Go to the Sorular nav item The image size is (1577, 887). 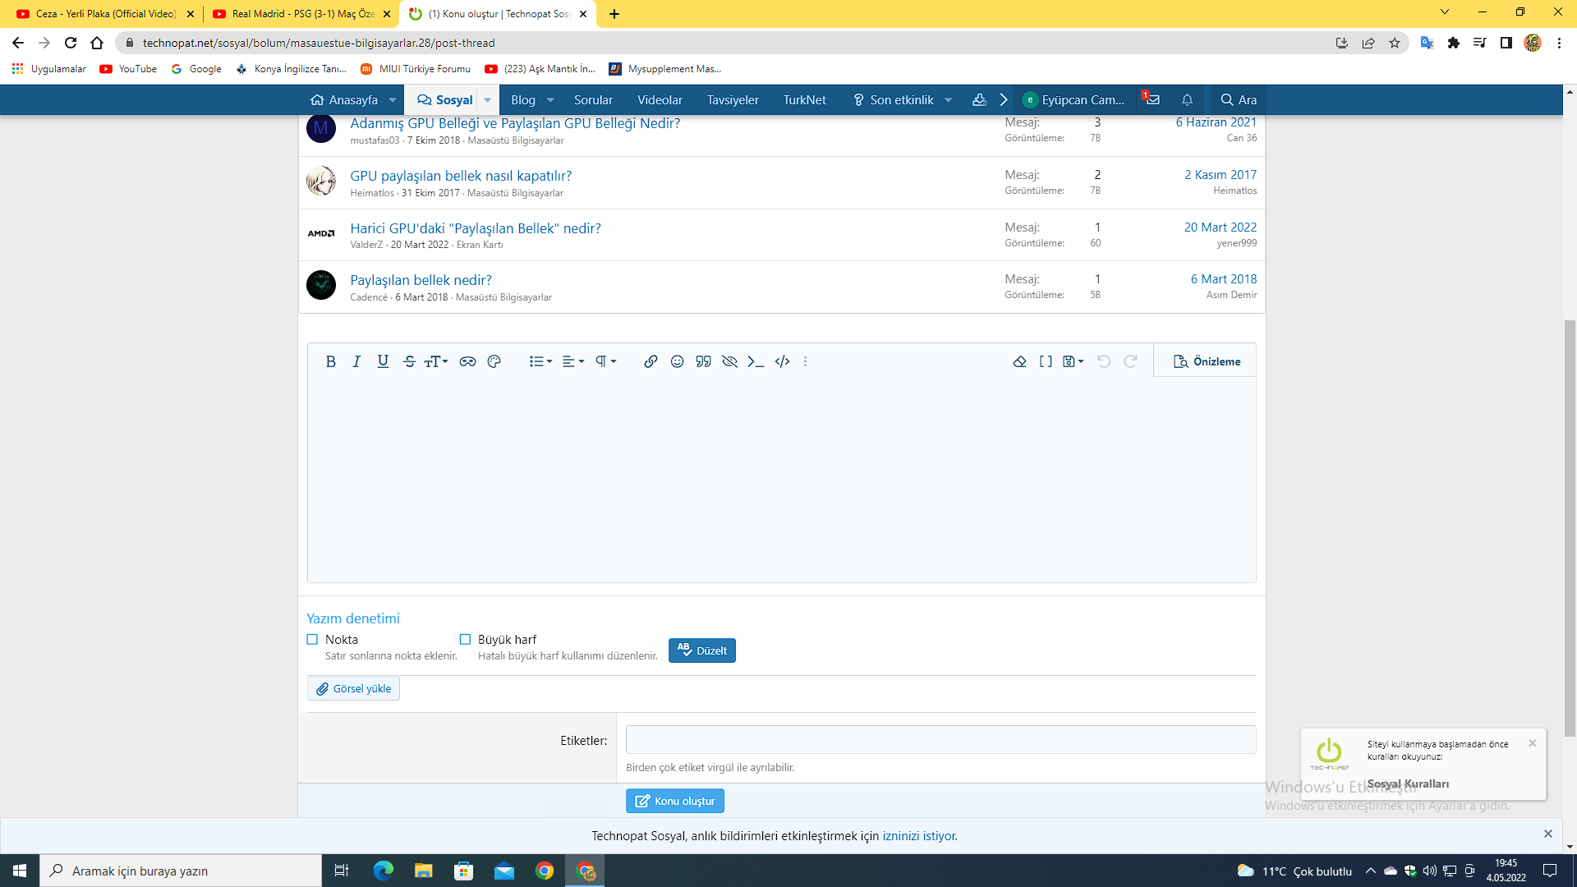(593, 100)
